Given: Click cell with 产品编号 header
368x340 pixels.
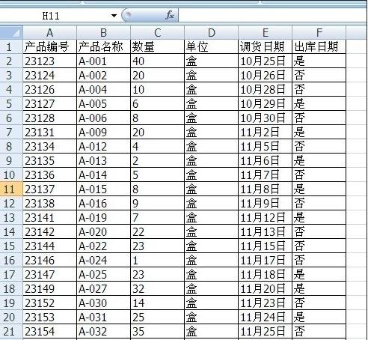Looking at the screenshot, I should coord(50,46).
